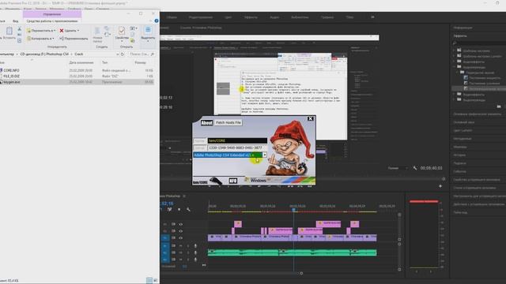Image resolution: width=506 pixels, height=284 pixels.
Task: Toggle sync lock on the top video track
Action: point(174,224)
